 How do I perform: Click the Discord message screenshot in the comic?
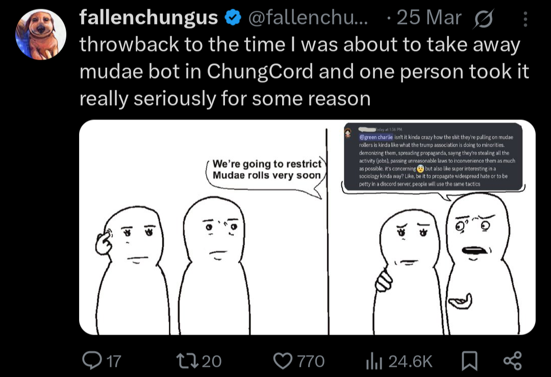(x=433, y=157)
